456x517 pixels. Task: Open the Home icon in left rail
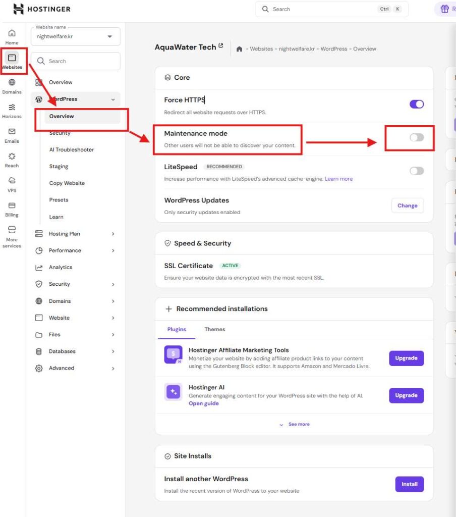pos(12,33)
